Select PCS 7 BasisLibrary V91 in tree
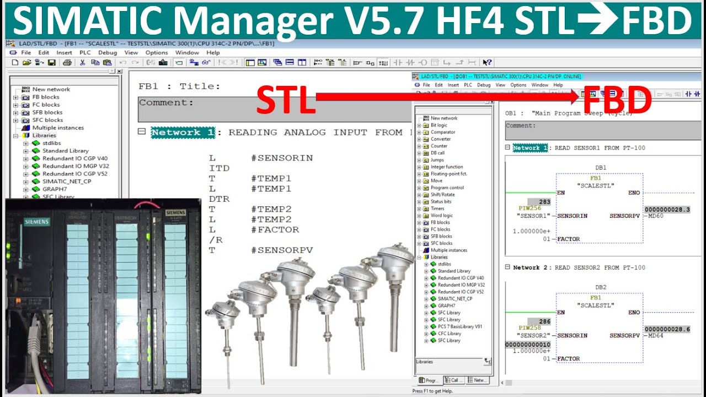 coord(460,326)
